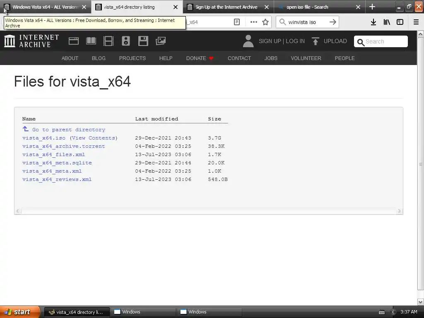Open the Software floppy disk icon
Viewport: 424px width, 318px height.
(x=143, y=41)
